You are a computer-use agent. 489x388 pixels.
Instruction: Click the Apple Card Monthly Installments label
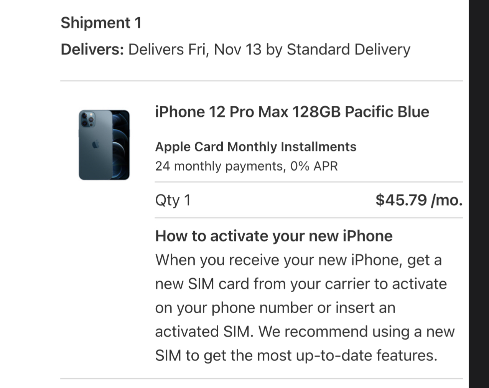click(x=256, y=147)
